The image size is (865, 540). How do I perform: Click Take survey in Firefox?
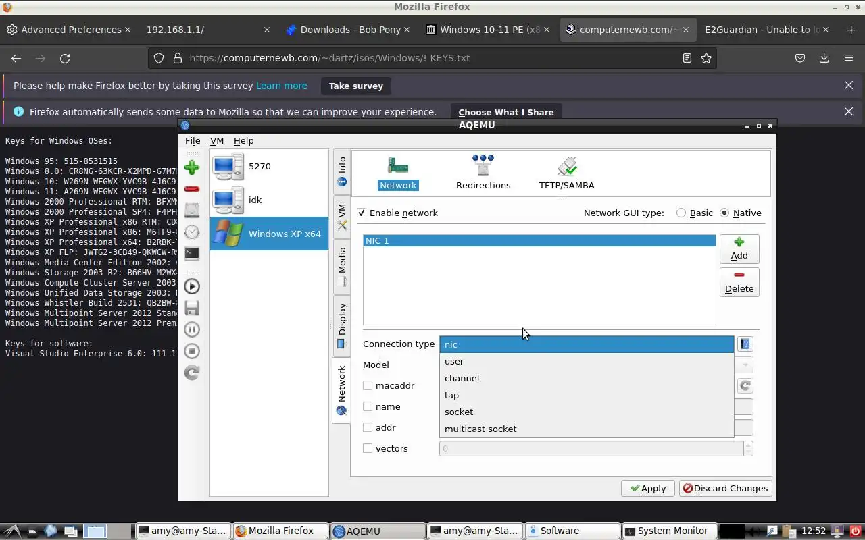pyautogui.click(x=355, y=86)
